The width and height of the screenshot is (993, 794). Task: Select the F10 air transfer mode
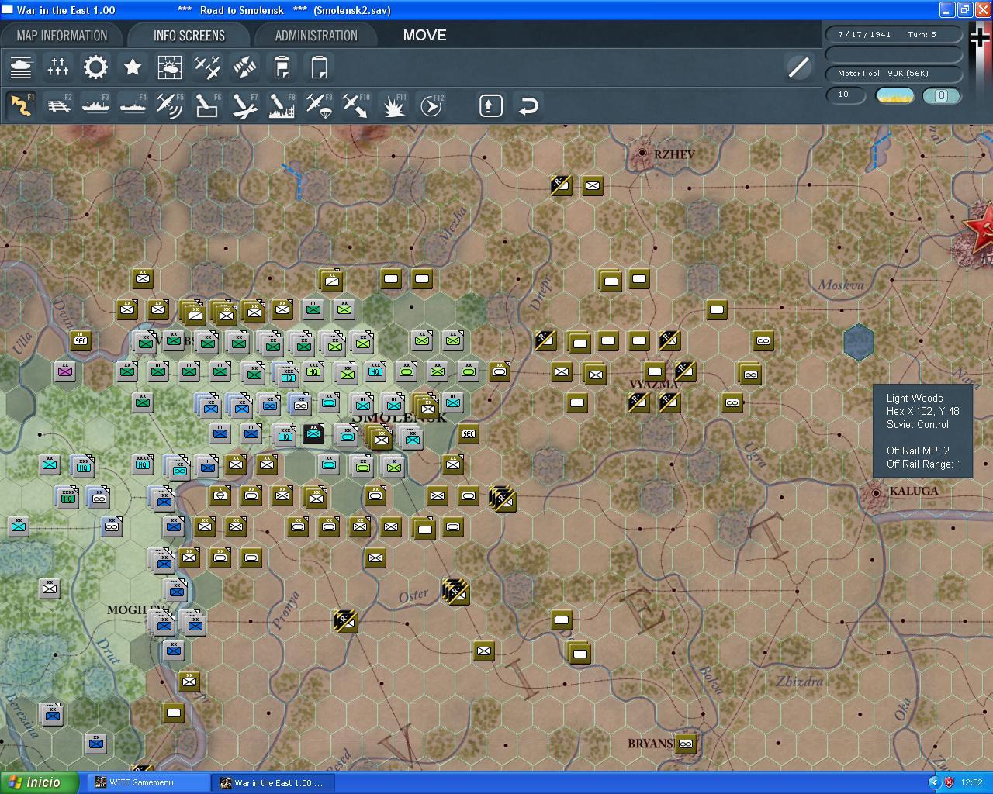356,105
